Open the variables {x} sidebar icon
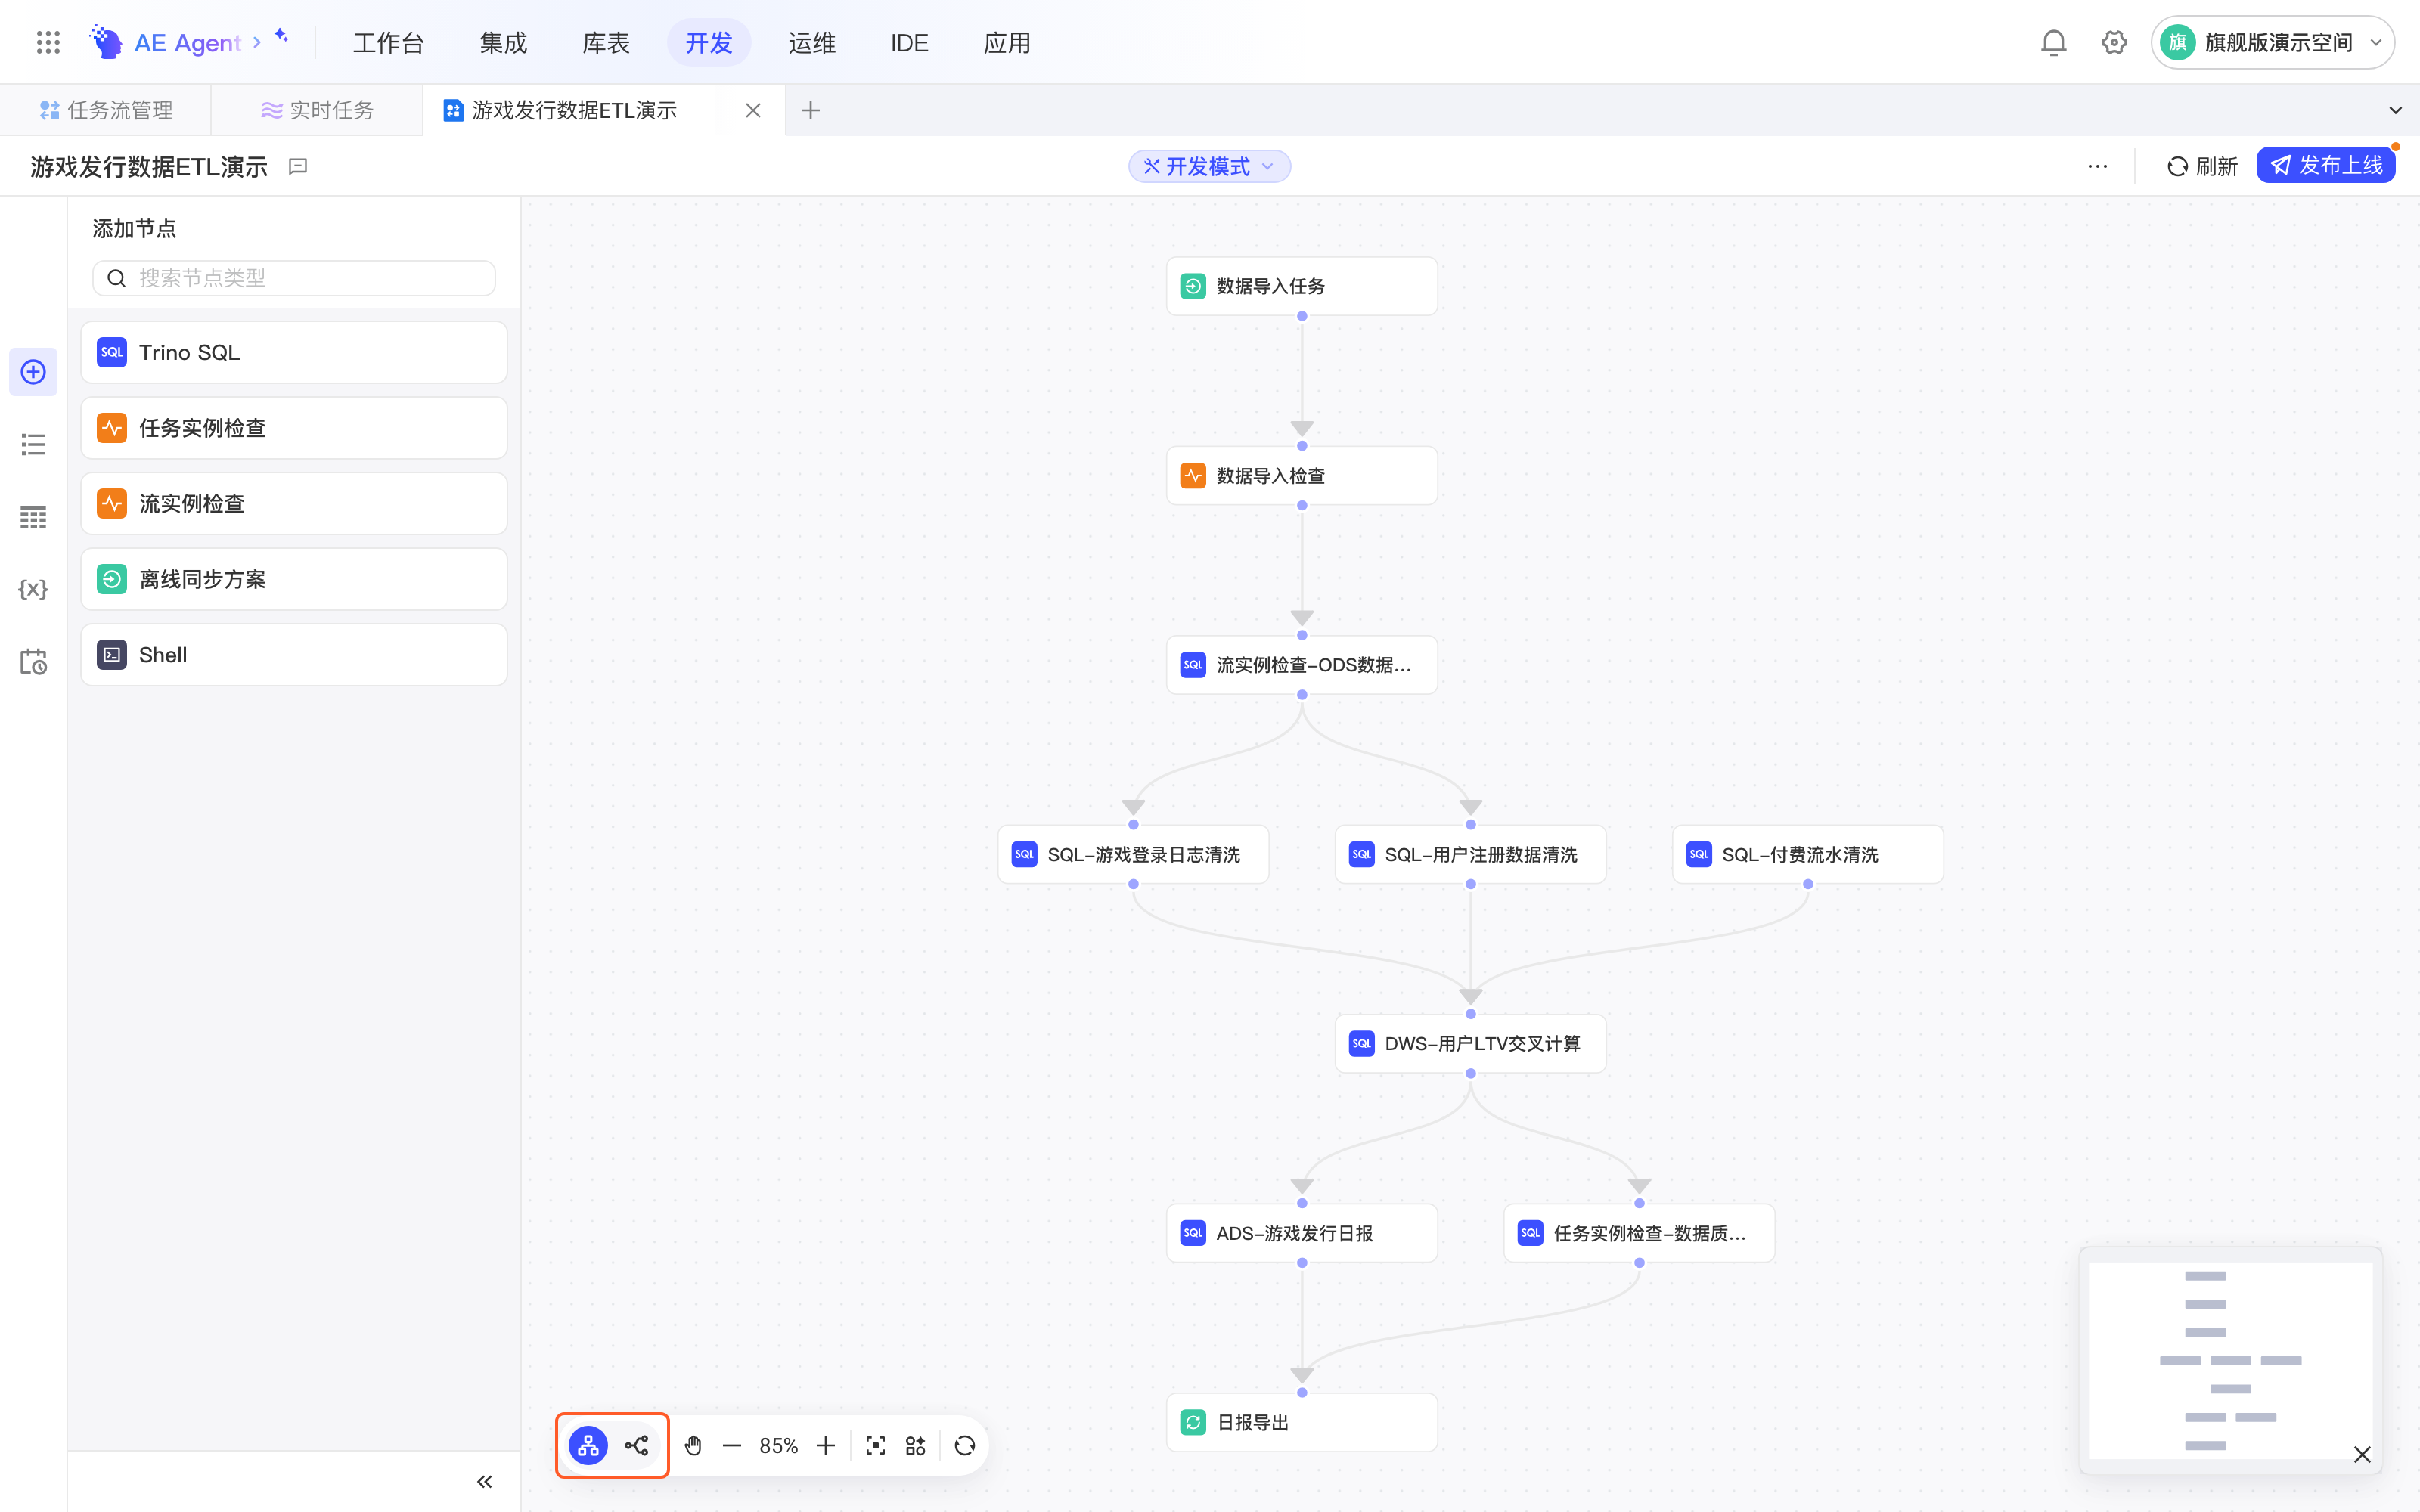Screen dimensions: 2420x1512 [x=33, y=589]
